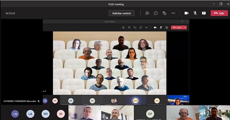Click the red Salir button
The height and width of the screenshot is (120, 230).
click(x=219, y=13)
